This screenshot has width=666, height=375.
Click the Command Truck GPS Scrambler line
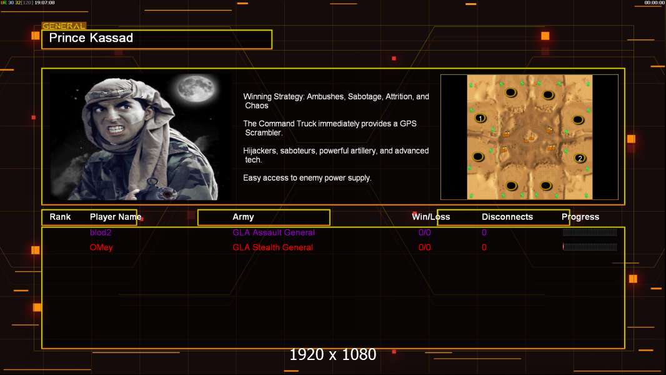[x=330, y=128]
